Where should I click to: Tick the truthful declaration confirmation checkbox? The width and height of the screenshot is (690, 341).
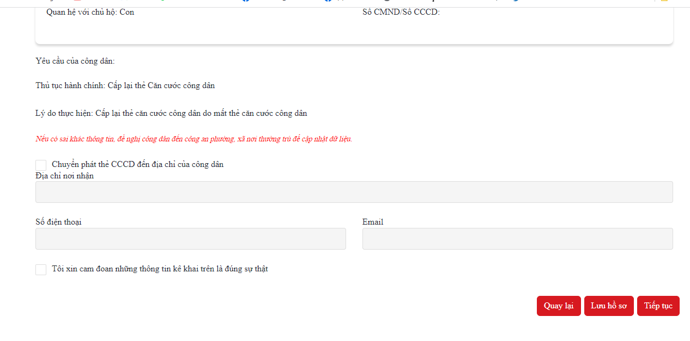41,269
